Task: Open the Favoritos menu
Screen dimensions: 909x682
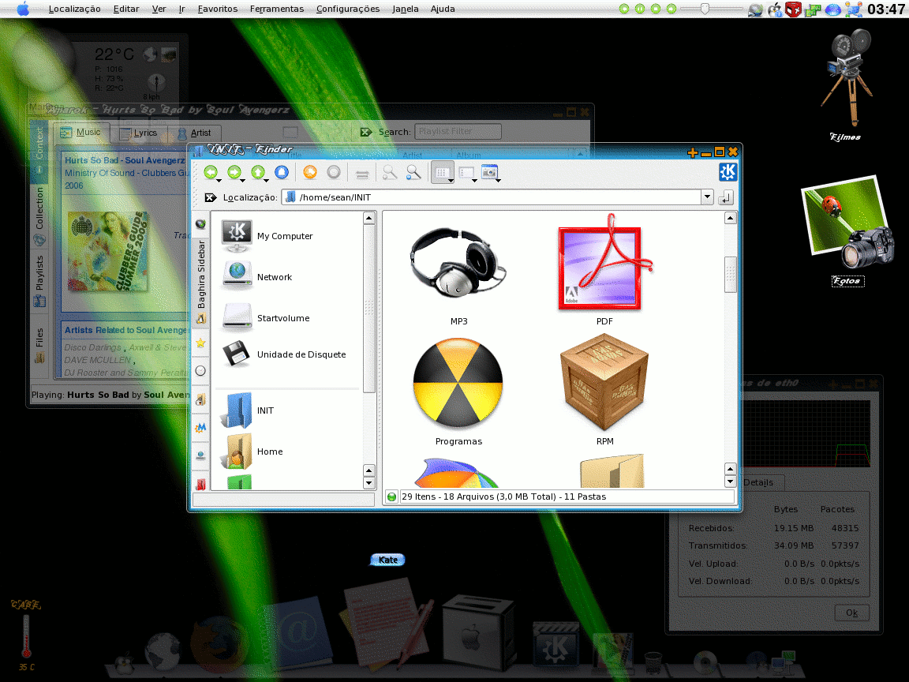Action: tap(218, 9)
